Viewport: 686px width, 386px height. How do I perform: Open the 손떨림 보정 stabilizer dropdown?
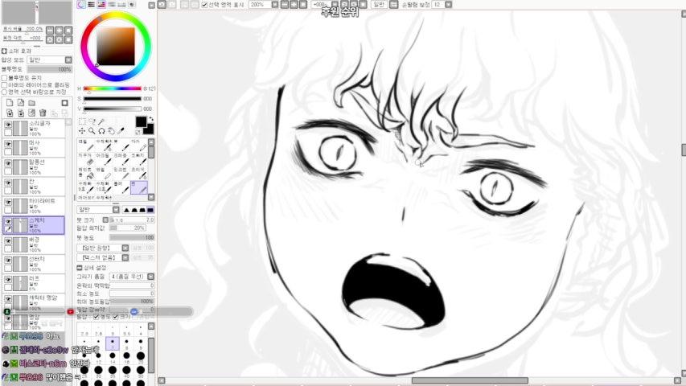click(x=449, y=4)
